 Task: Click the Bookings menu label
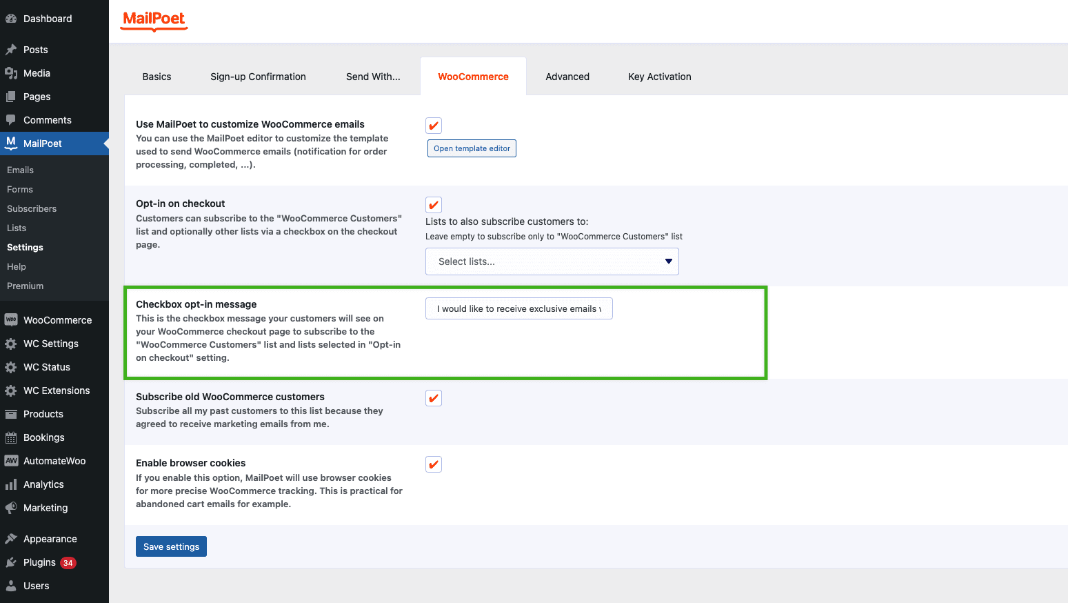(x=44, y=437)
